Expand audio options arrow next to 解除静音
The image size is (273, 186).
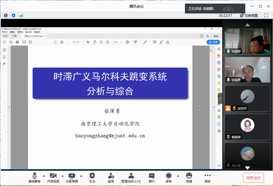(44, 176)
